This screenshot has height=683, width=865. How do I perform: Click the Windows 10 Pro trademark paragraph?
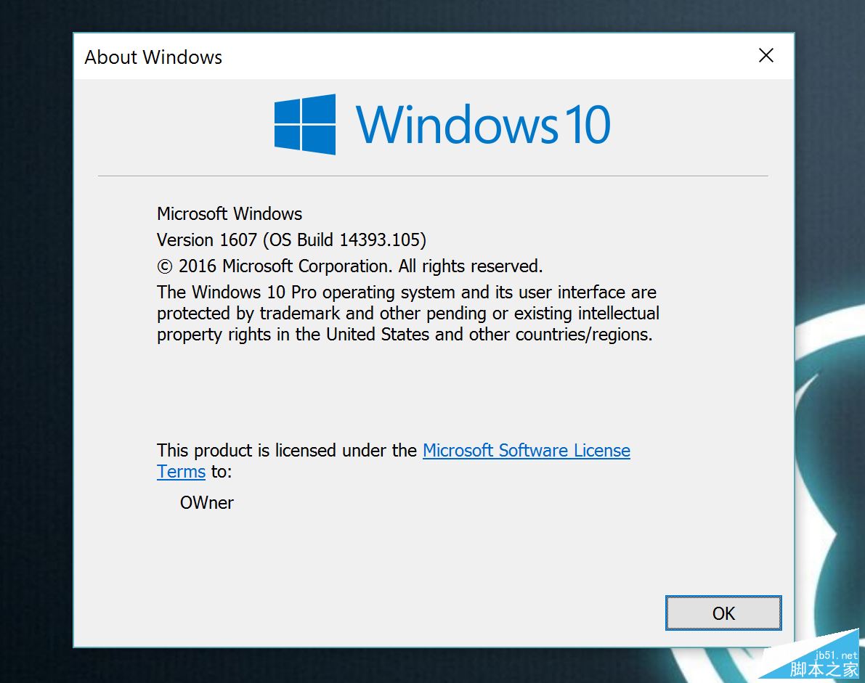[408, 313]
